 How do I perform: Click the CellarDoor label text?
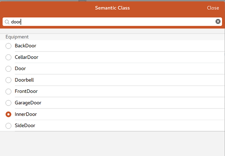click(x=26, y=57)
